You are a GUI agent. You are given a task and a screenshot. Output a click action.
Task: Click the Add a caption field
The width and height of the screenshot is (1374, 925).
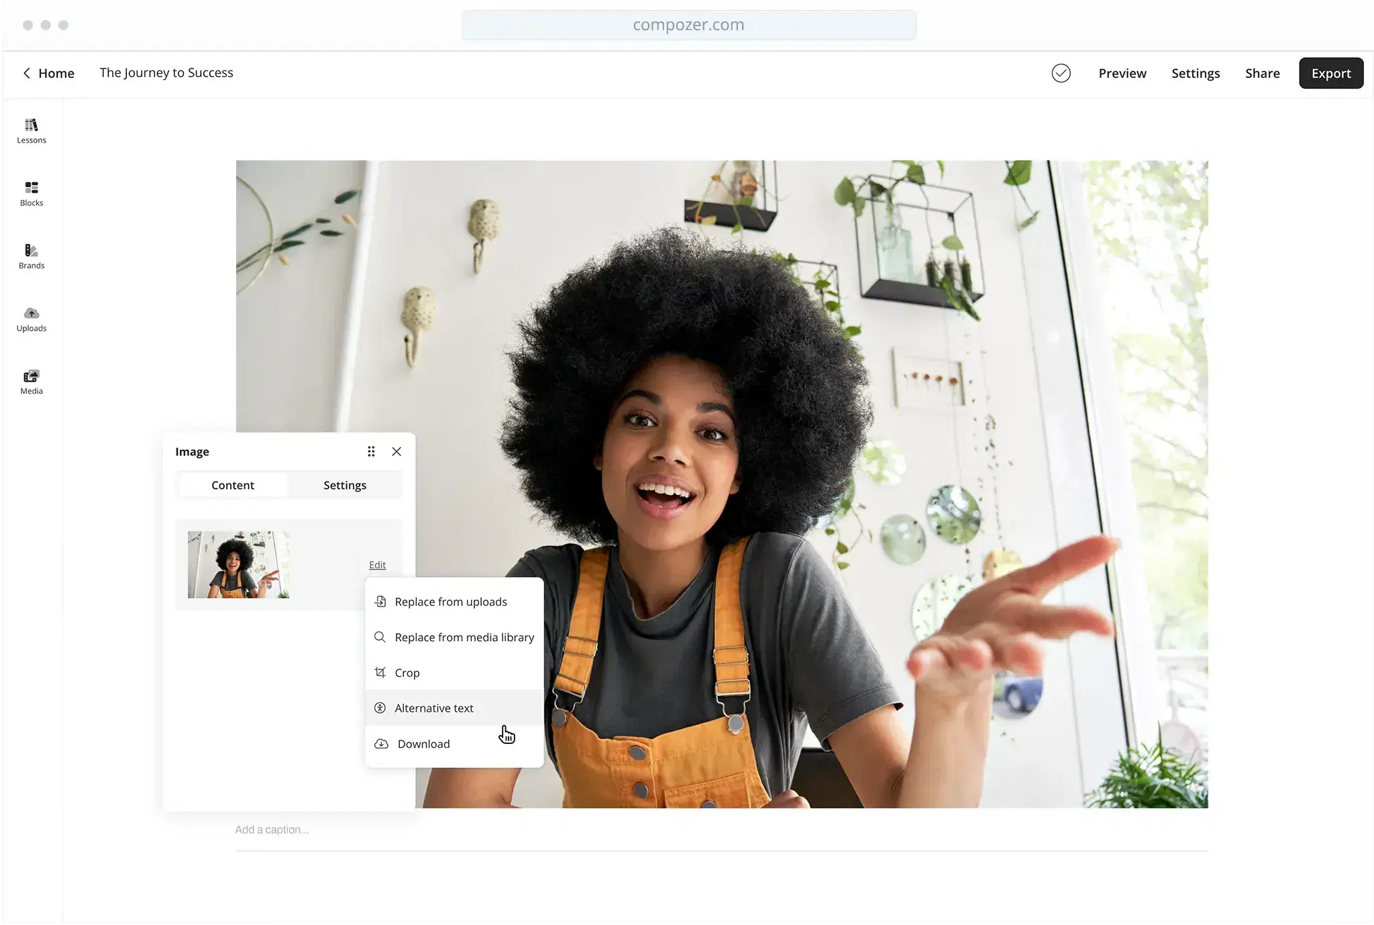[x=272, y=830]
